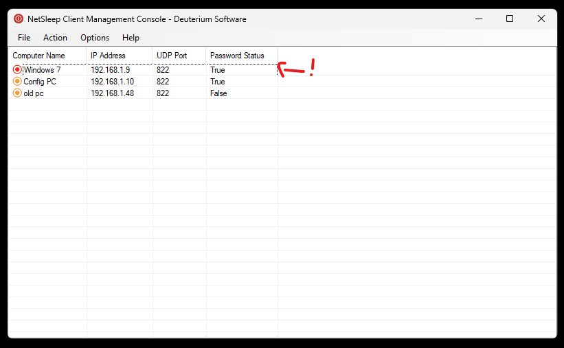Open the Options menu
Viewport: 564px width, 348px height.
pyautogui.click(x=95, y=38)
